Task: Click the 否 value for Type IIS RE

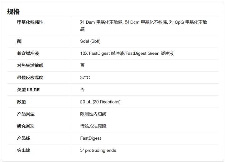Action: (x=82, y=90)
